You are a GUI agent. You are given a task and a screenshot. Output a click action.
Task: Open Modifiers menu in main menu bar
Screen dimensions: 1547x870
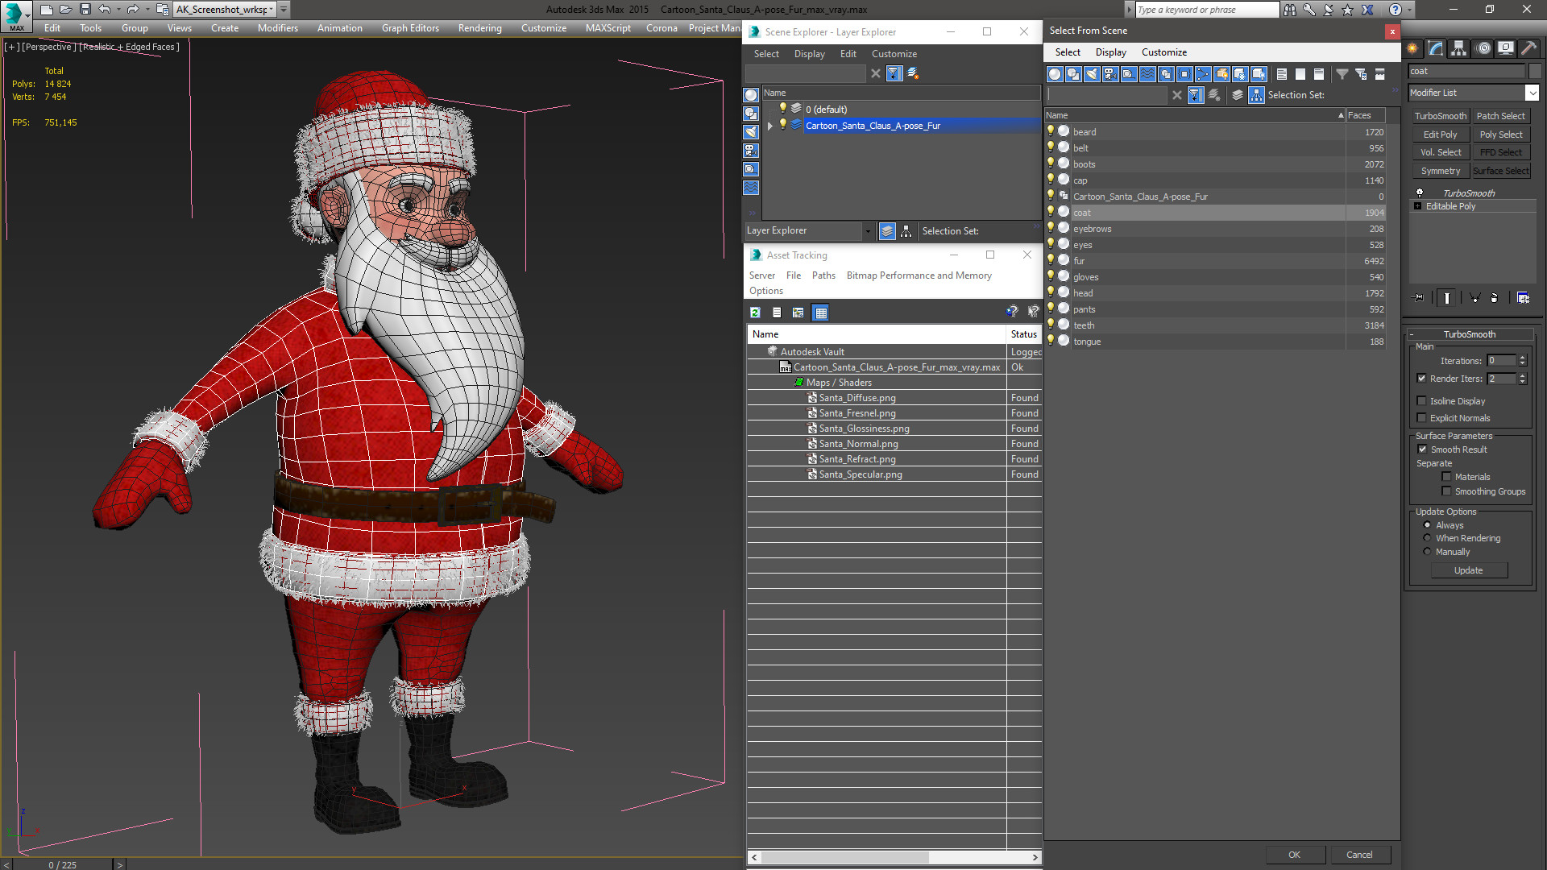pyautogui.click(x=278, y=28)
